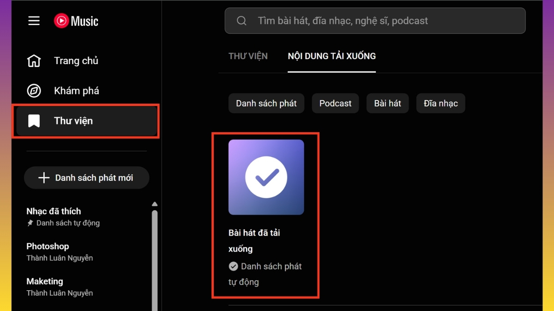Click Thành Luân Nguyễn under Photoshop
Image resolution: width=554 pixels, height=311 pixels.
pos(60,258)
